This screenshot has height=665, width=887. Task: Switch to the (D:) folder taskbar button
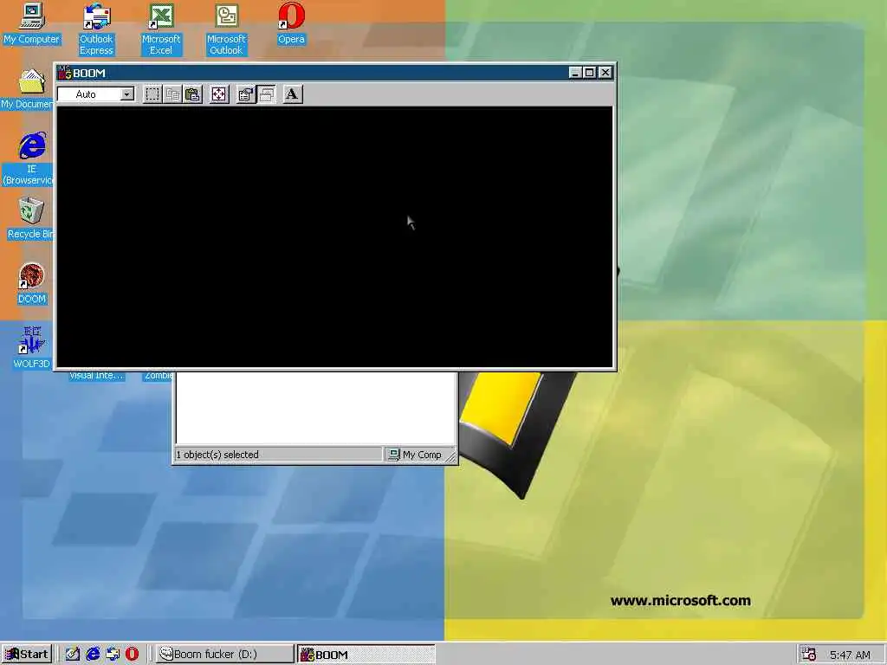(224, 655)
